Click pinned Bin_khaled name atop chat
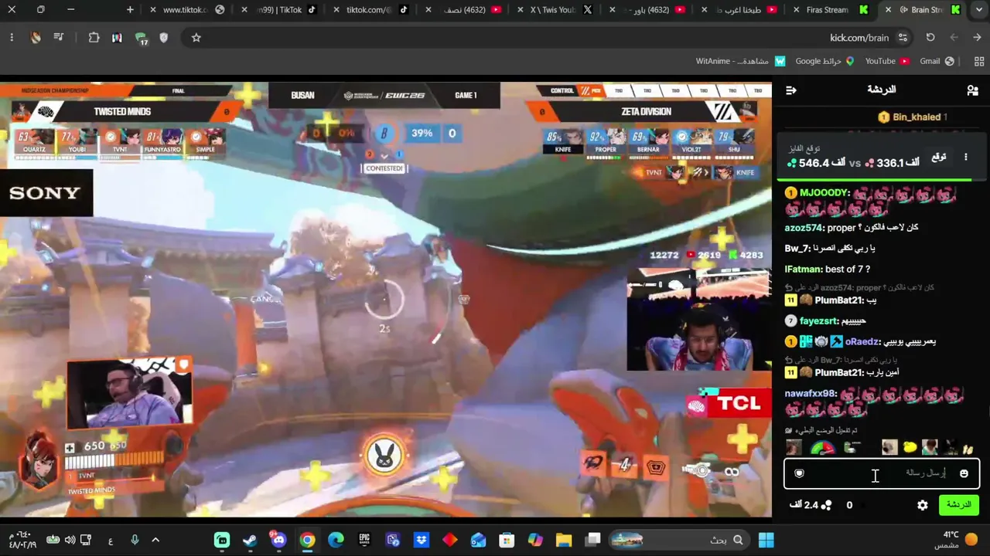The width and height of the screenshot is (990, 556). point(917,117)
